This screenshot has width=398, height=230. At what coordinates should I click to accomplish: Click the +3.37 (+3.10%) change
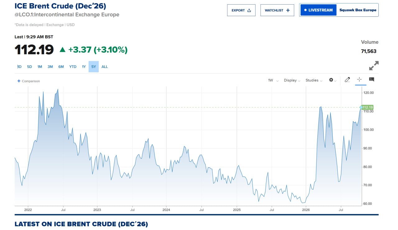[98, 50]
